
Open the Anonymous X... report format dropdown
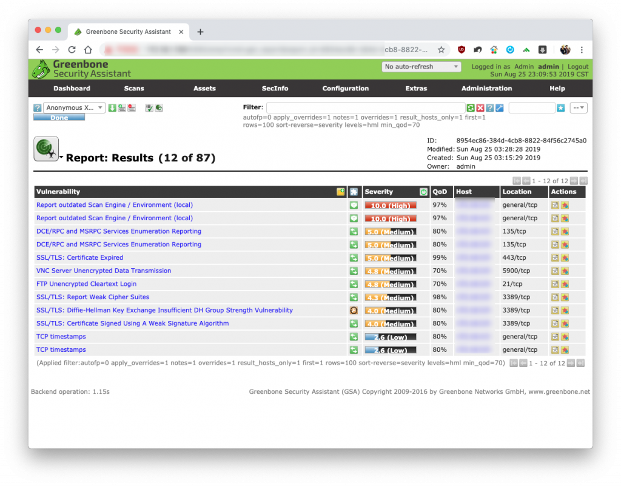(74, 108)
